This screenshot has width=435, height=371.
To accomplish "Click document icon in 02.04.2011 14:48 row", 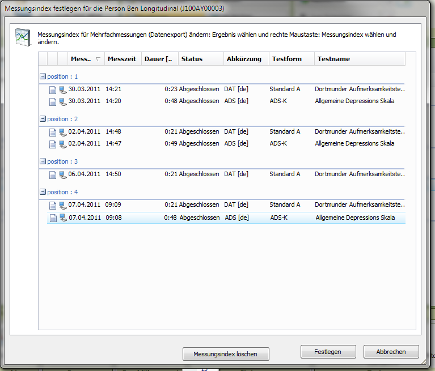I will (x=53, y=132).
